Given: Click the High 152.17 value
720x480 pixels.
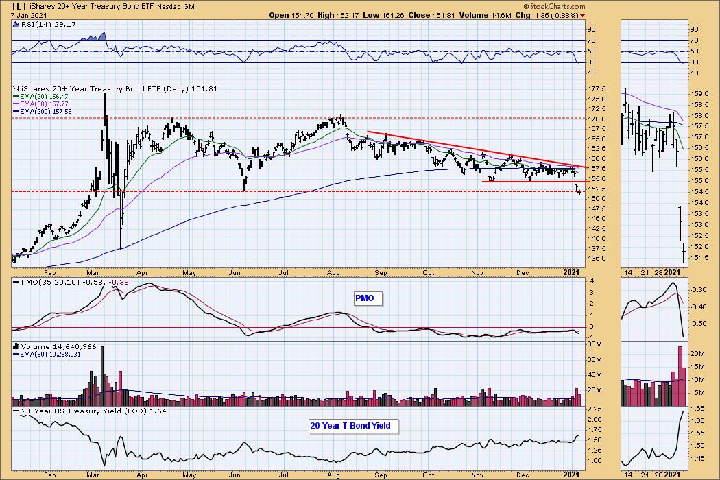Looking at the screenshot, I should [338, 15].
